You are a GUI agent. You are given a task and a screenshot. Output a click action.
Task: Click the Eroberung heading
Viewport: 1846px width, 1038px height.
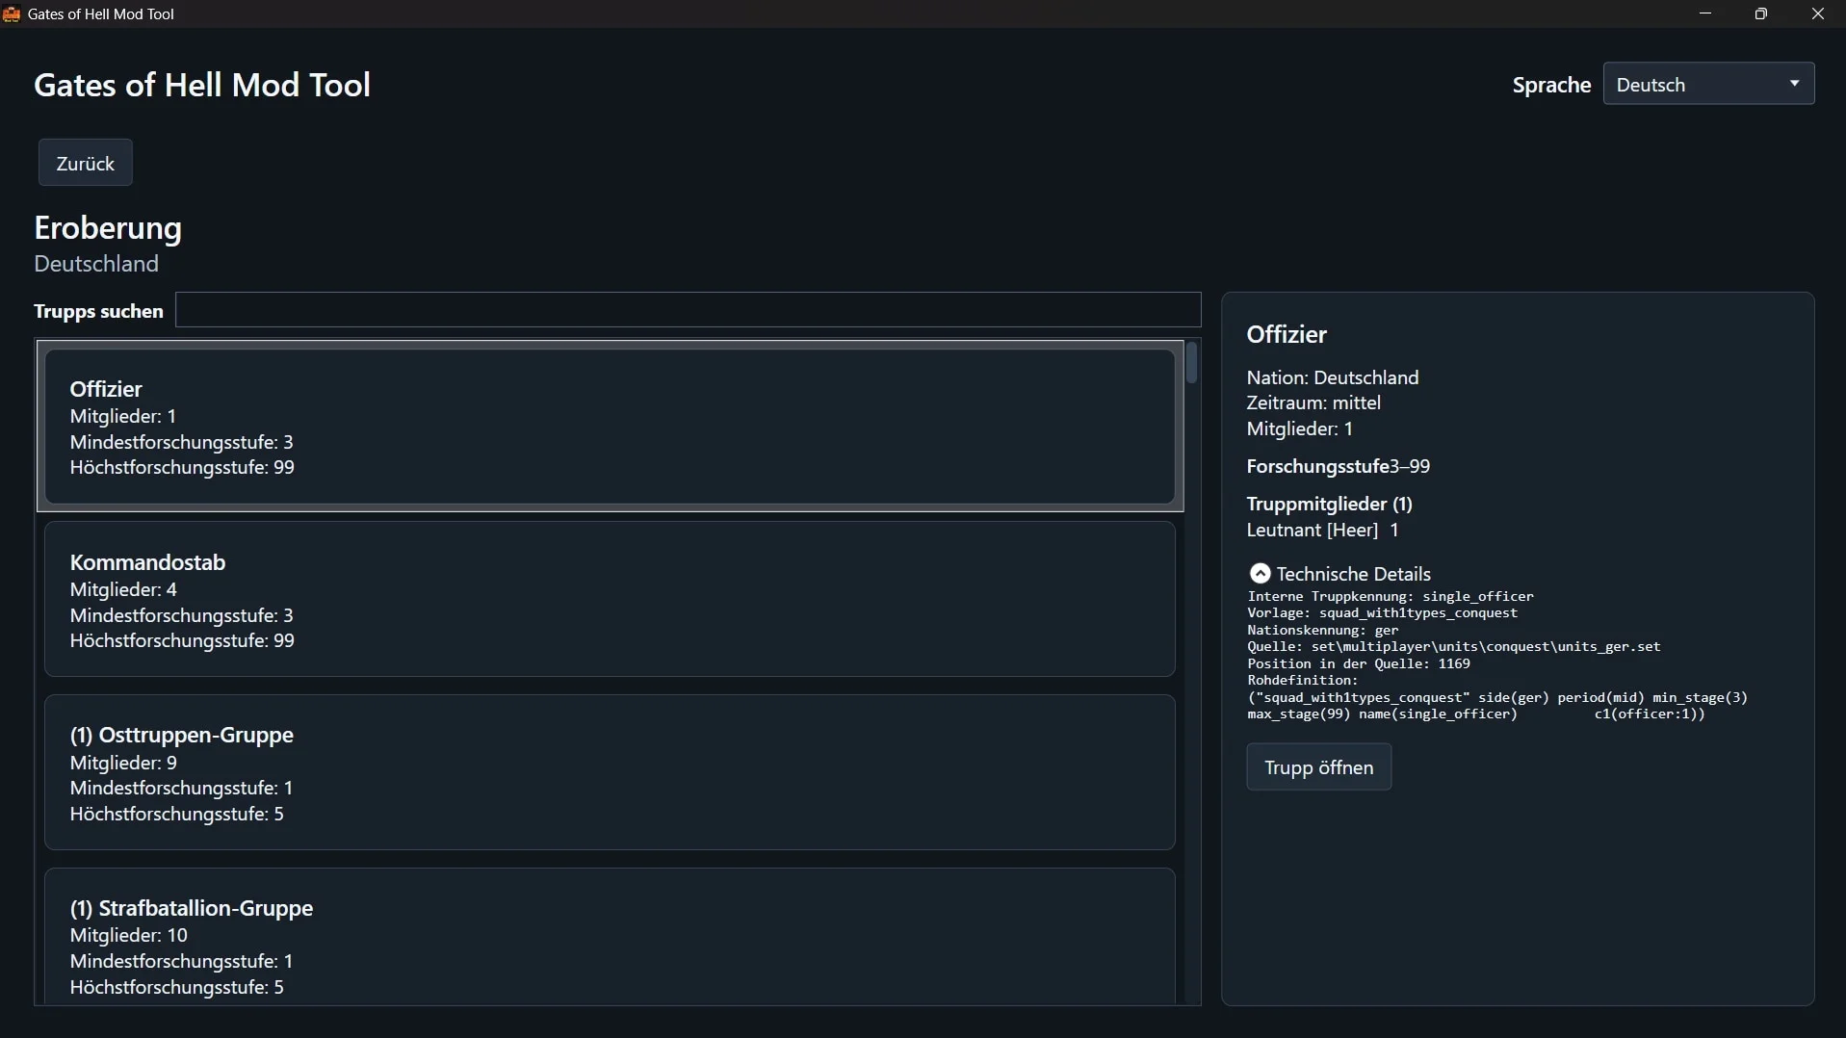click(x=108, y=228)
